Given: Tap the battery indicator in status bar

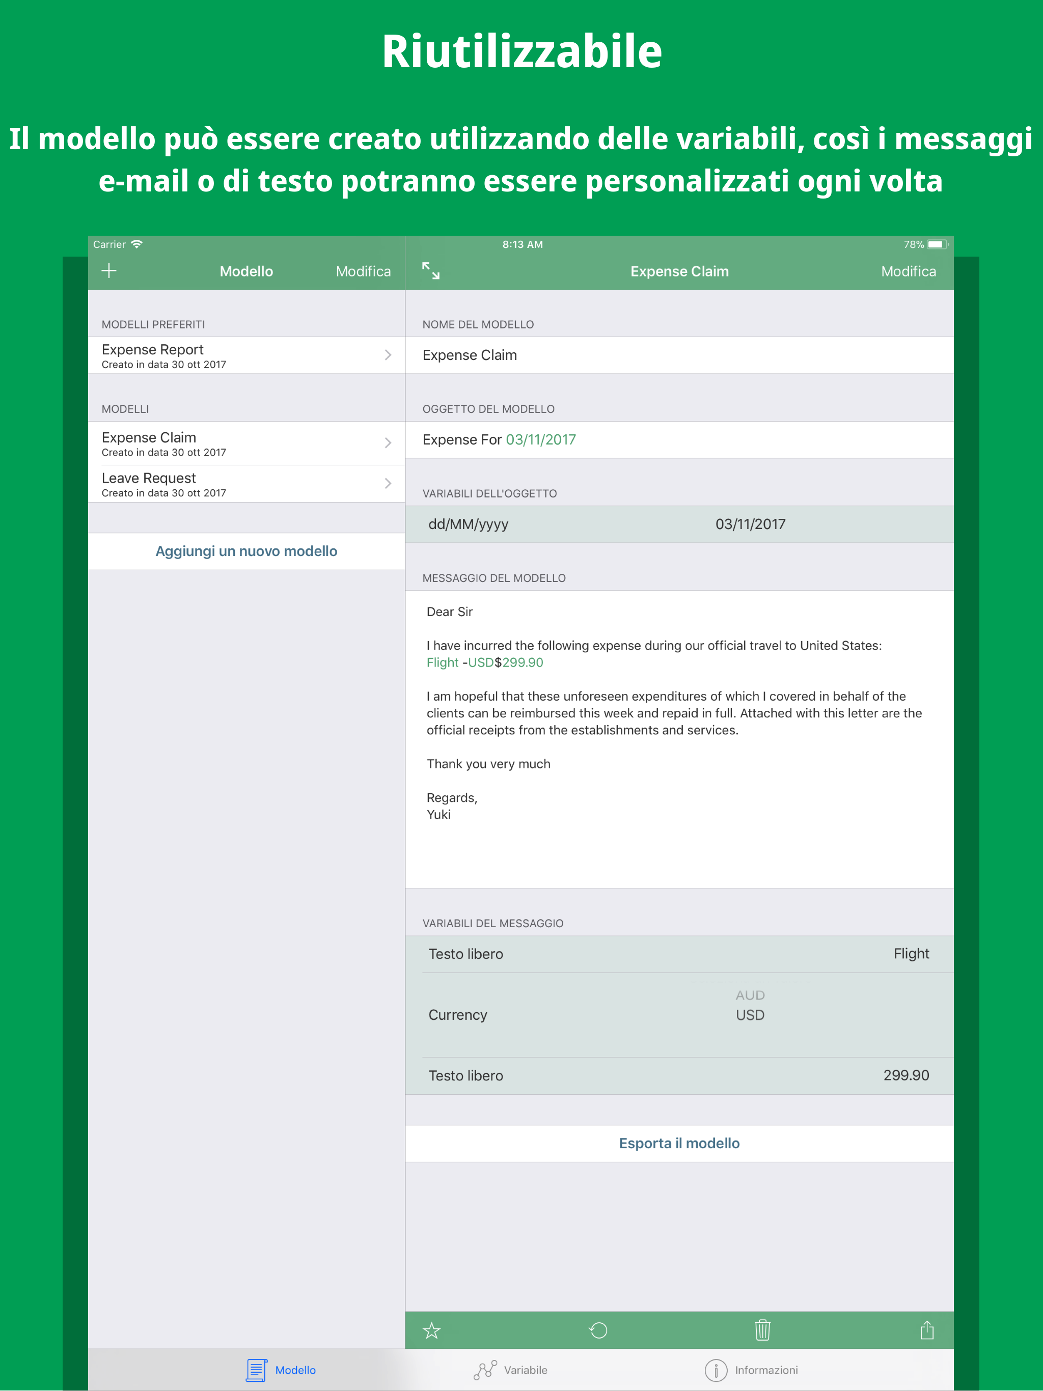Looking at the screenshot, I should coord(937,244).
